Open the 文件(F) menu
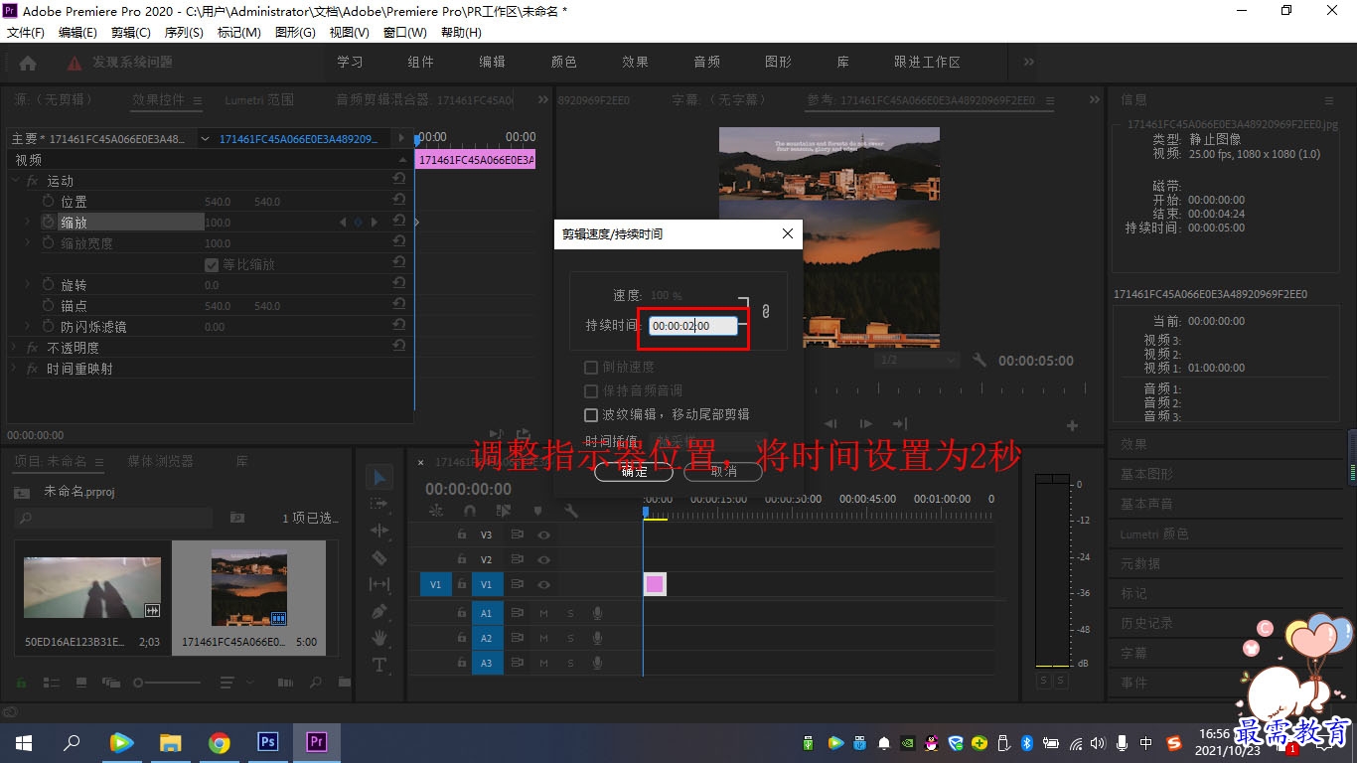Screen dimensions: 1357x763 tap(26, 33)
